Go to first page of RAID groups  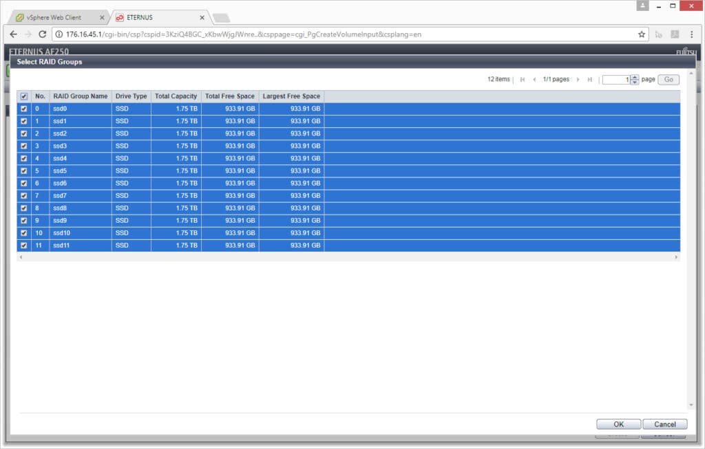coord(522,80)
